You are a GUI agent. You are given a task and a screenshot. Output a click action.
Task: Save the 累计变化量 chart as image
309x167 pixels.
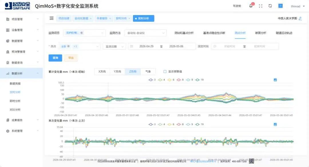coord(275,80)
